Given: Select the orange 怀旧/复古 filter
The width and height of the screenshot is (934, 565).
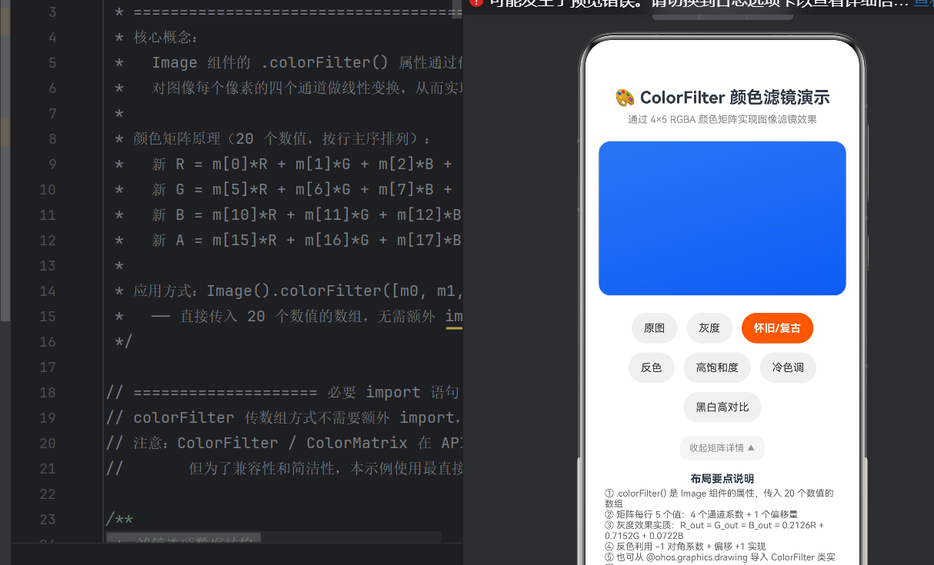Looking at the screenshot, I should 777,328.
